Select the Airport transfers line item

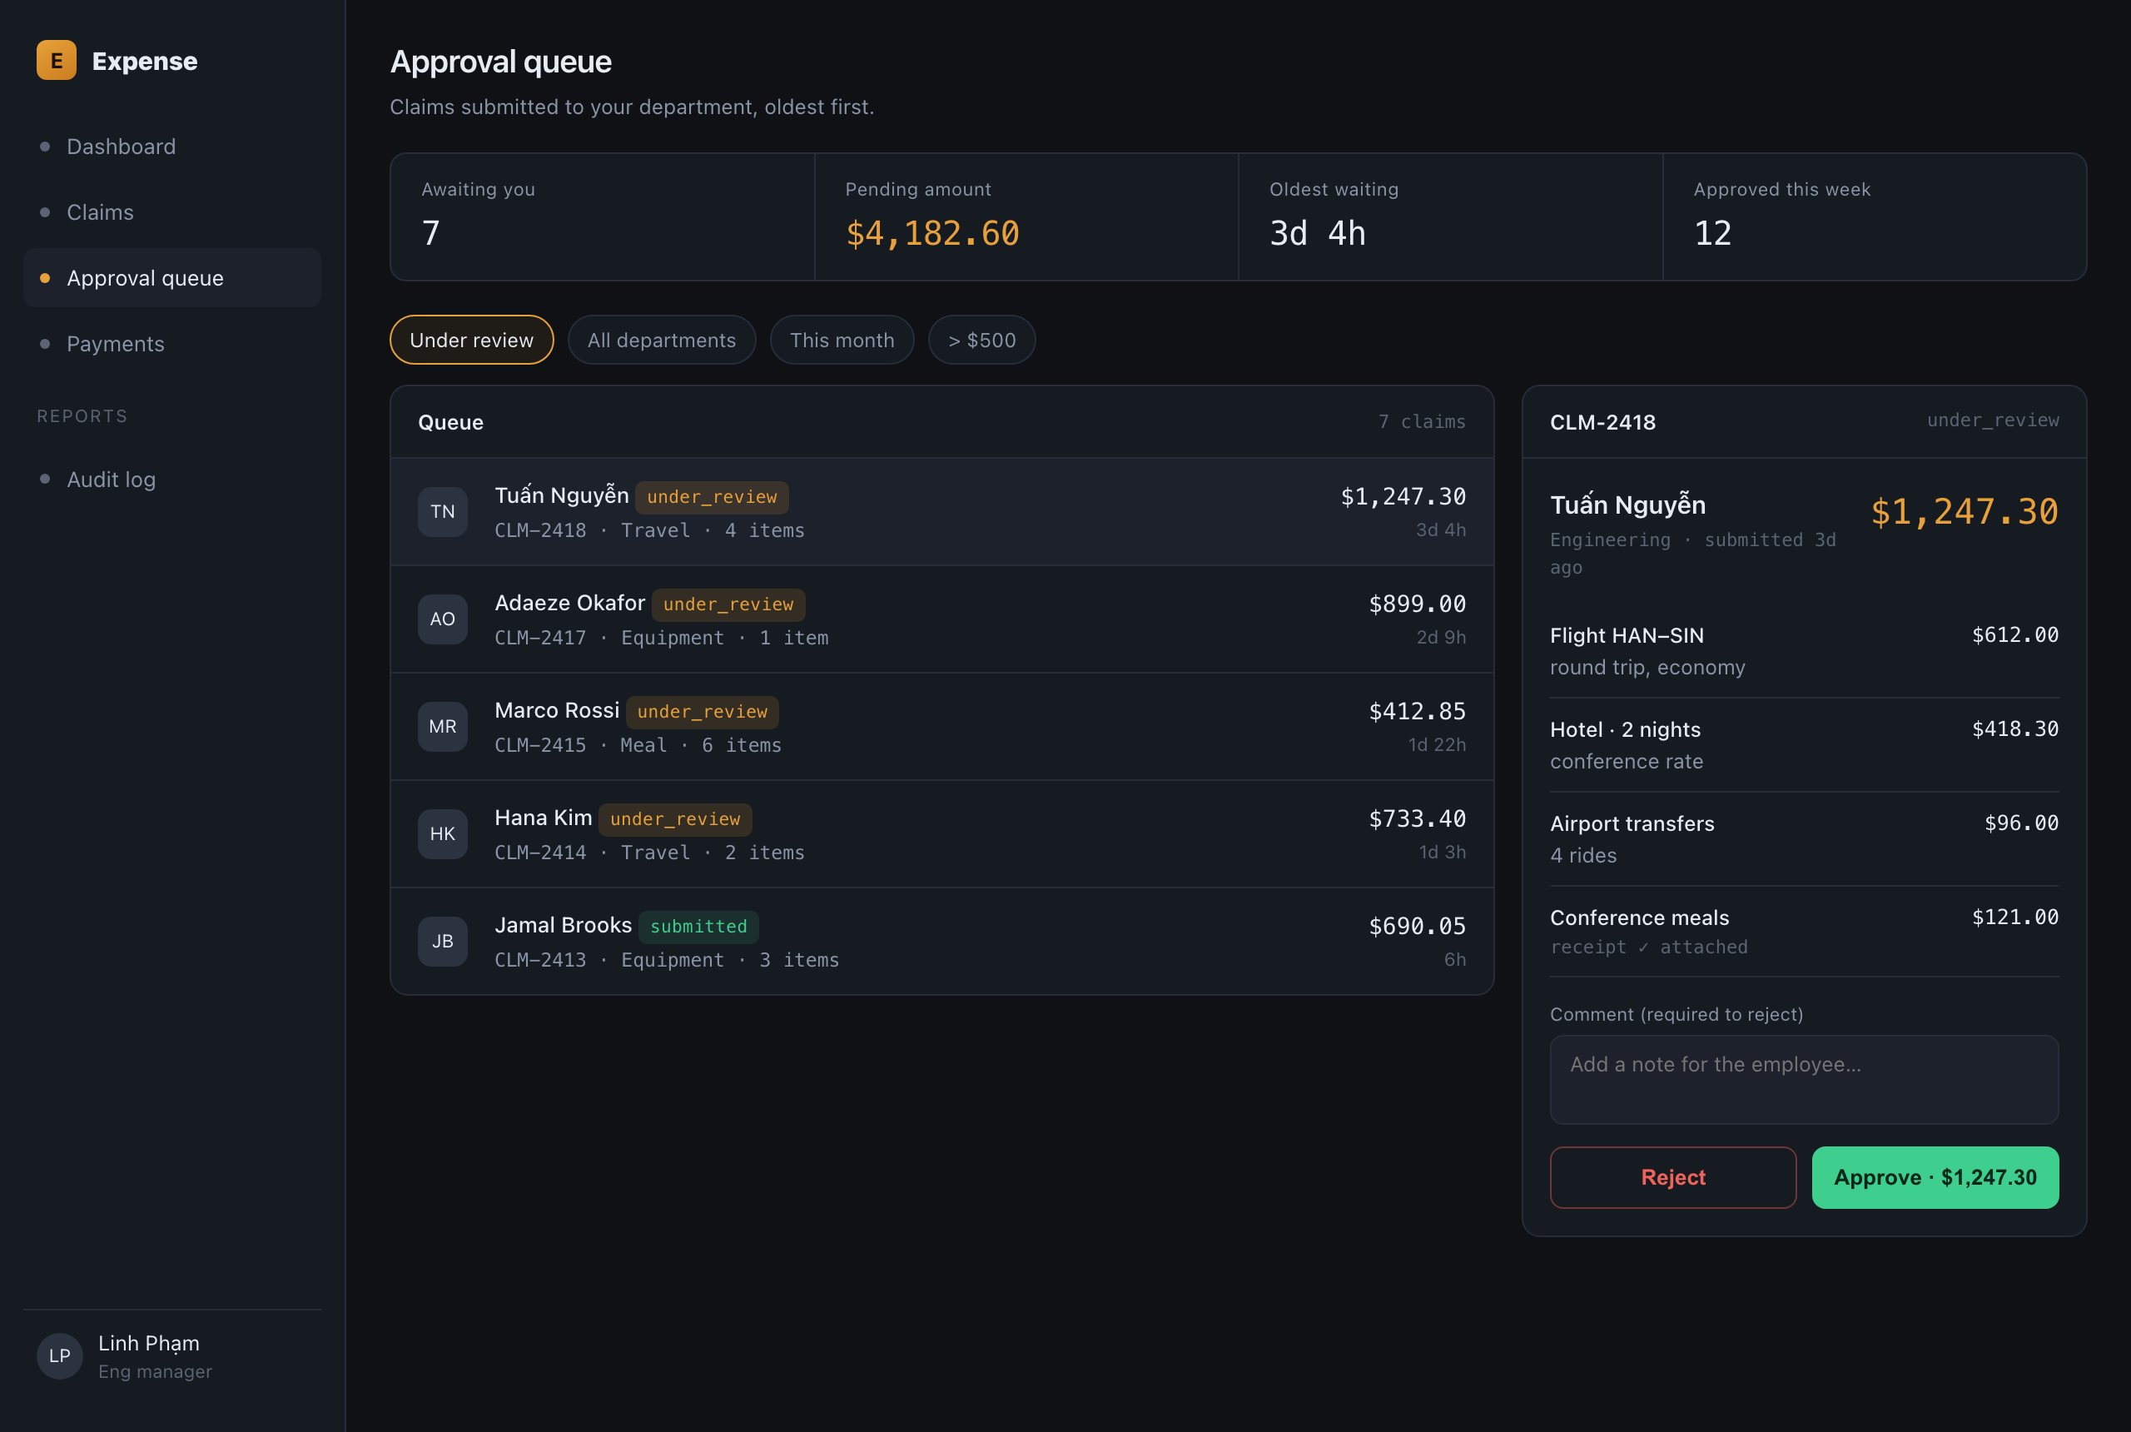[1804, 839]
